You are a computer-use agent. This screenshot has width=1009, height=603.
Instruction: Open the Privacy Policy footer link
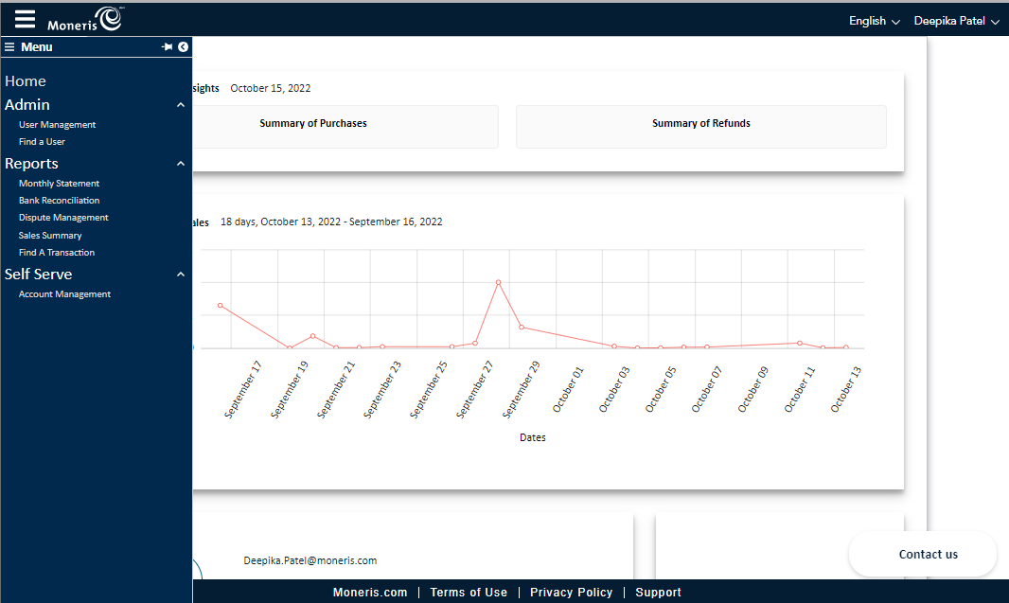click(571, 593)
